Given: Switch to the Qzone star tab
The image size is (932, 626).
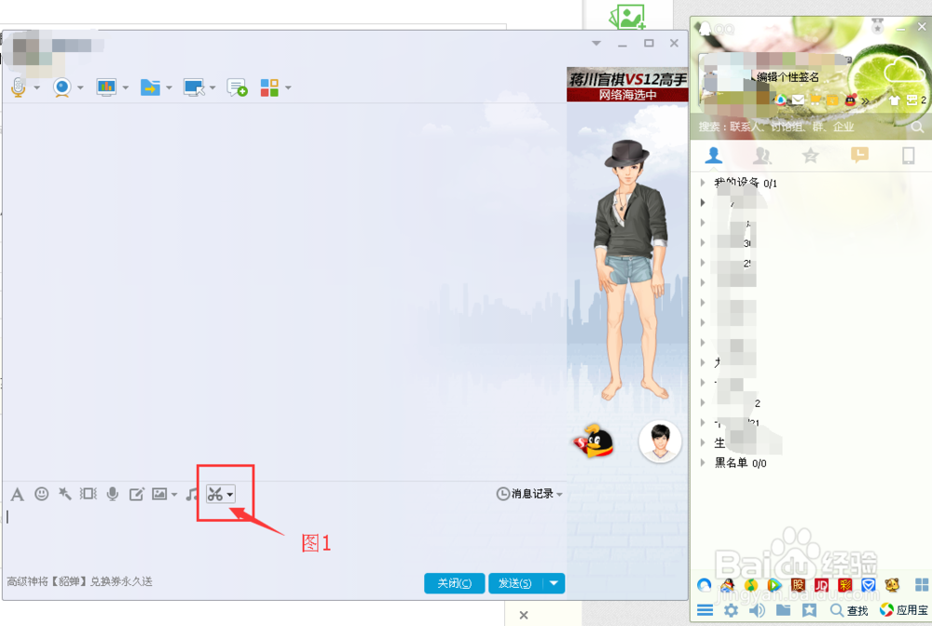Looking at the screenshot, I should pos(810,156).
